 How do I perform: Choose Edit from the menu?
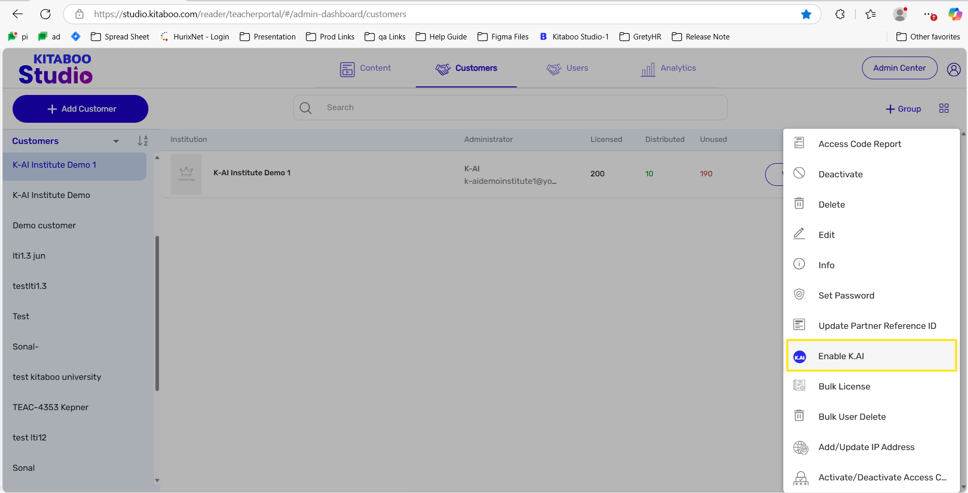click(x=872, y=235)
